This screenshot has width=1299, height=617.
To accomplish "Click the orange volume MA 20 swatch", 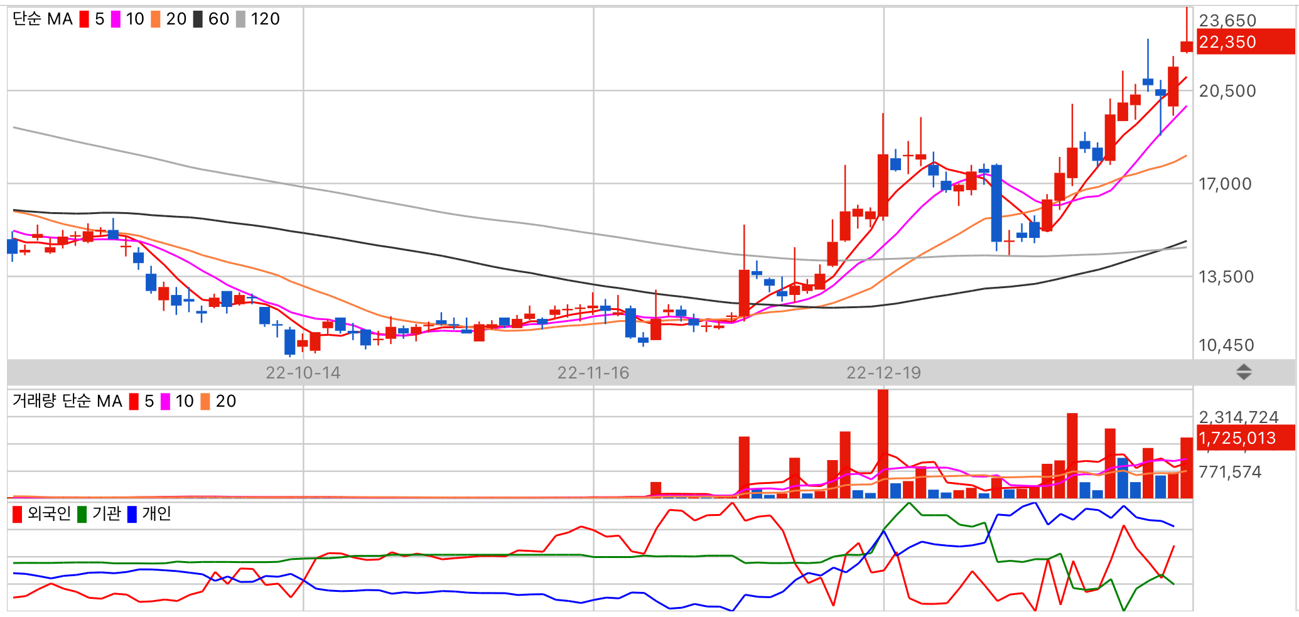I will pyautogui.click(x=205, y=402).
